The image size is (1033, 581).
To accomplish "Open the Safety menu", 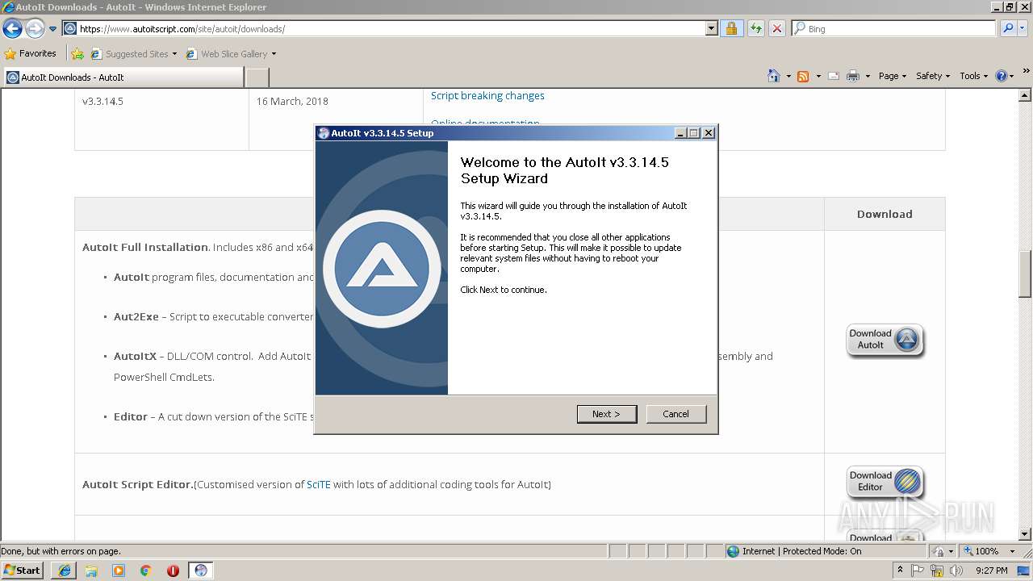I will coord(933,76).
